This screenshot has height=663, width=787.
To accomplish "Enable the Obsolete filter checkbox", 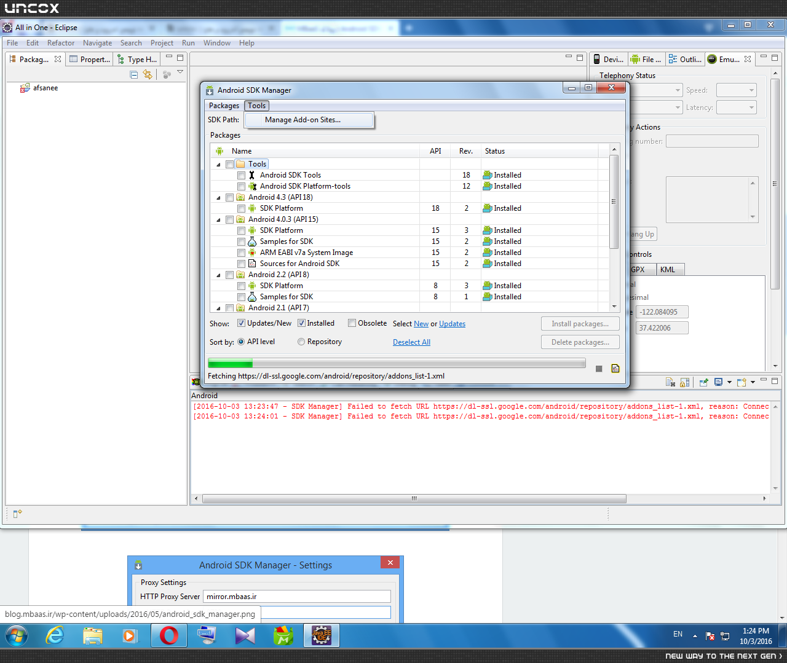I will (352, 323).
